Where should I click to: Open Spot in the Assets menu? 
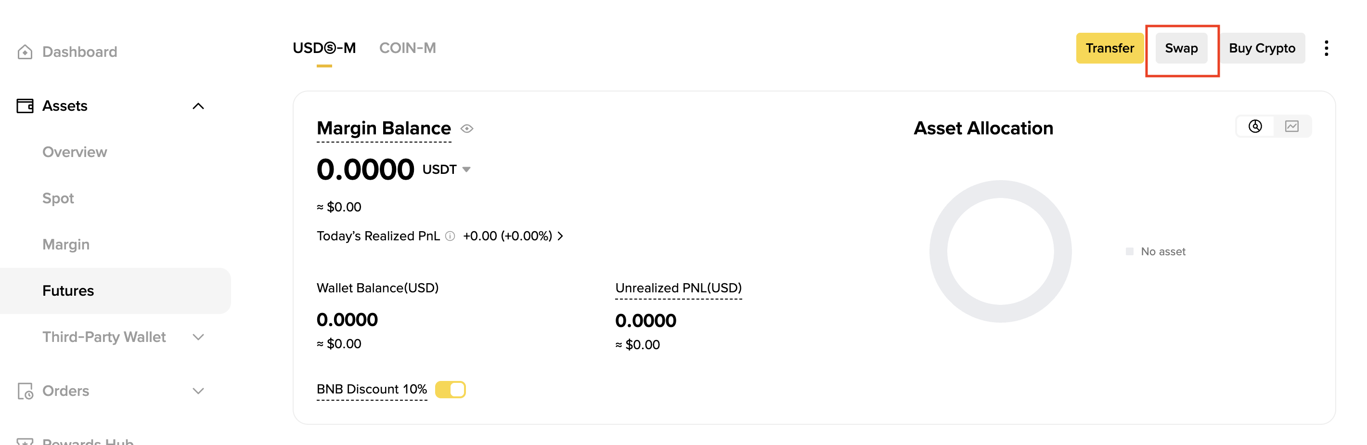pos(58,198)
